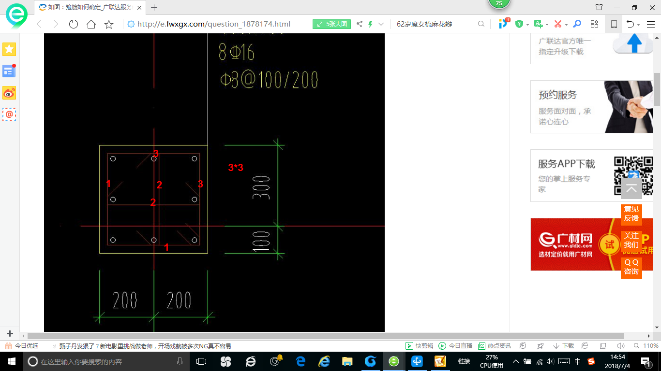This screenshot has width=661, height=371.
Task: Click the horizontal scrollbar at page bottom
Action: click(326, 336)
